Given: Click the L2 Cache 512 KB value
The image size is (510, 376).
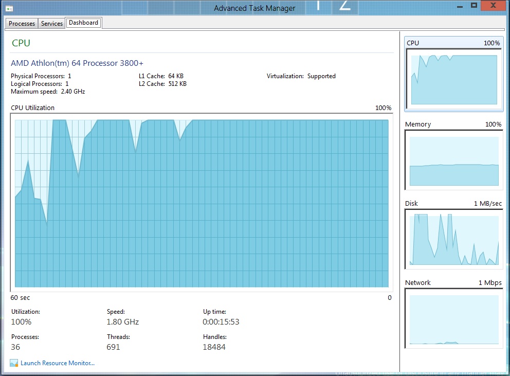Looking at the screenshot, I should tap(177, 84).
